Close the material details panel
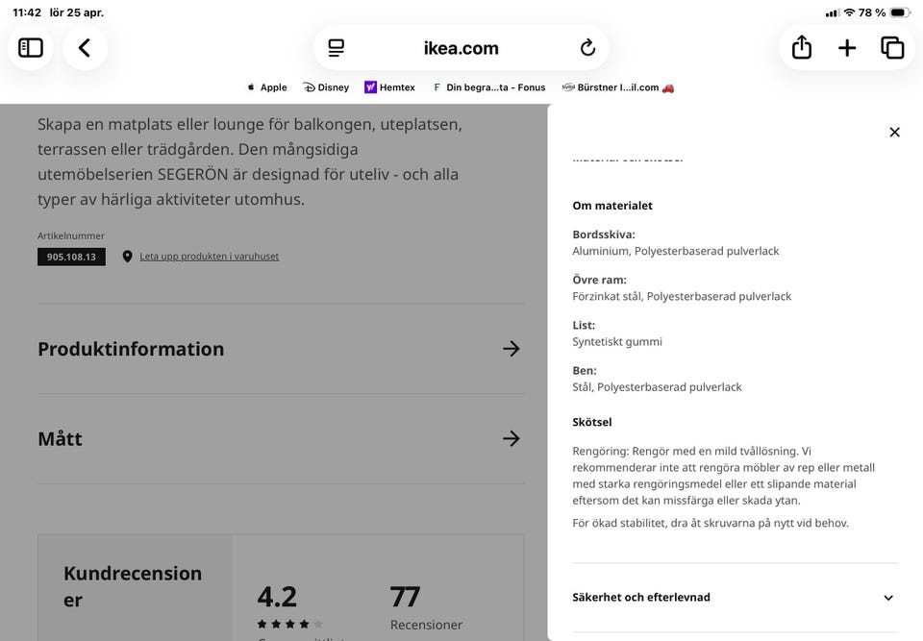 tap(894, 133)
